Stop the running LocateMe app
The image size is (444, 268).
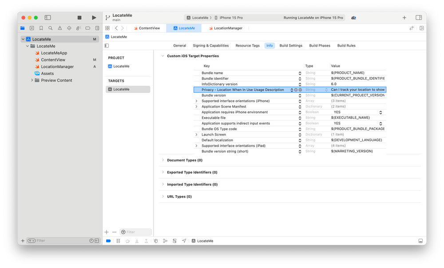coord(80,17)
